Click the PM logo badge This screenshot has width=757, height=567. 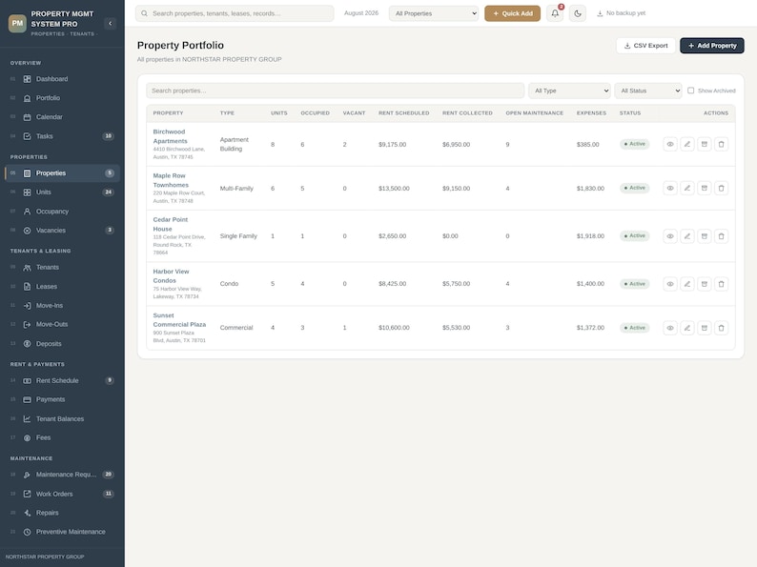click(x=17, y=23)
